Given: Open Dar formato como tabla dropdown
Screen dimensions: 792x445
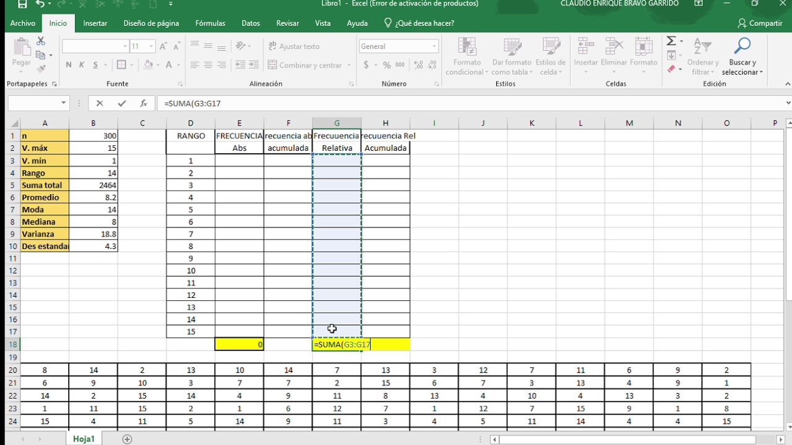Looking at the screenshot, I should click(512, 56).
